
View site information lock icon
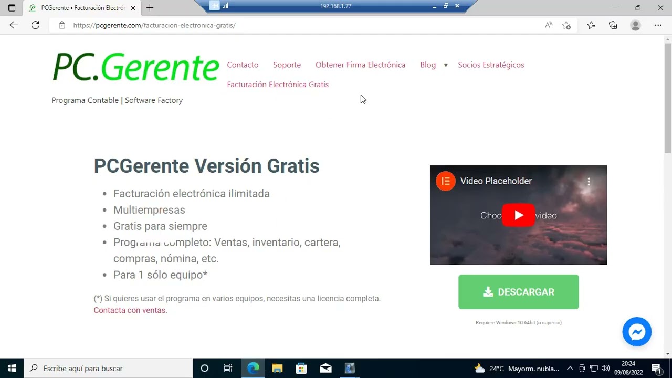pyautogui.click(x=62, y=25)
